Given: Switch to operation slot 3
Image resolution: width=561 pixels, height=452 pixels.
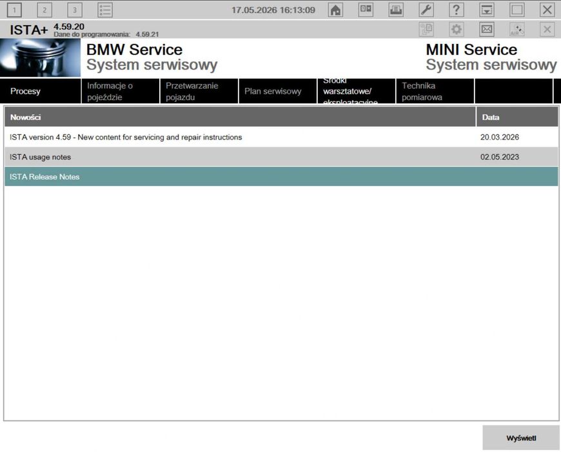Looking at the screenshot, I should (x=75, y=10).
